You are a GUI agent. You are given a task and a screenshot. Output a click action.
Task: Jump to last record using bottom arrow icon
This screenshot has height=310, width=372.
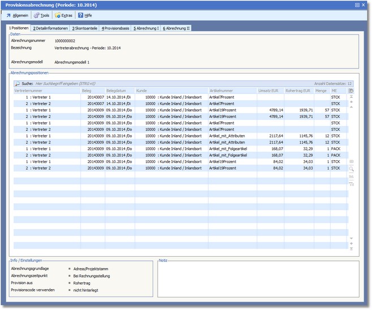351,249
